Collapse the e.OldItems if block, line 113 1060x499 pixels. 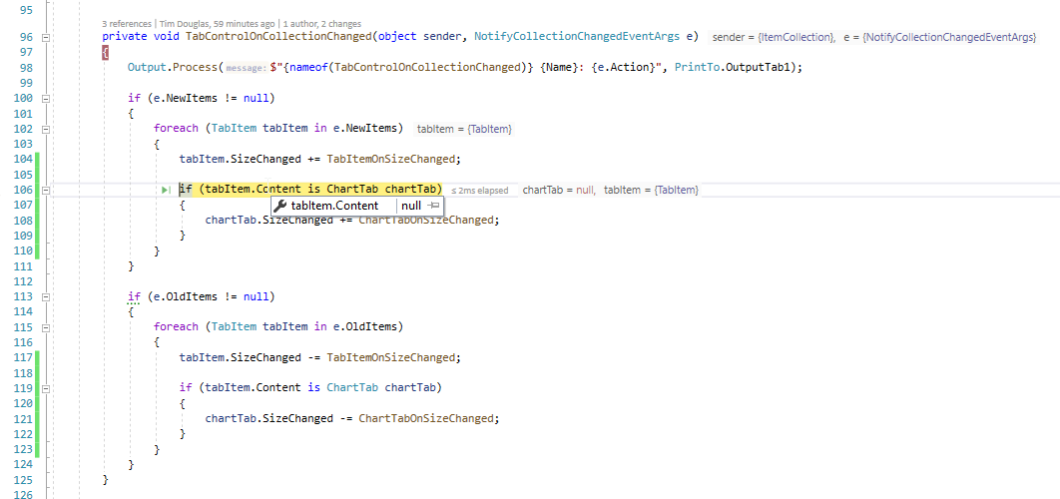(46, 296)
